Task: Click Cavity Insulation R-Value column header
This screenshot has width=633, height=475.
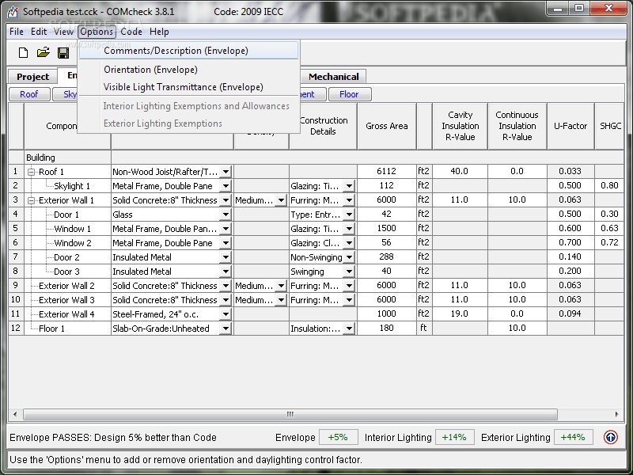Action: [460, 126]
